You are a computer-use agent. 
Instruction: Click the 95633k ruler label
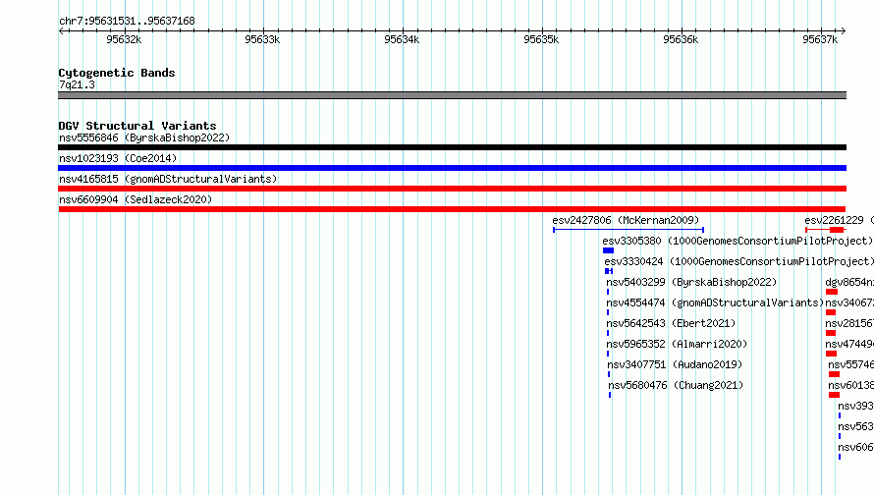click(x=262, y=39)
